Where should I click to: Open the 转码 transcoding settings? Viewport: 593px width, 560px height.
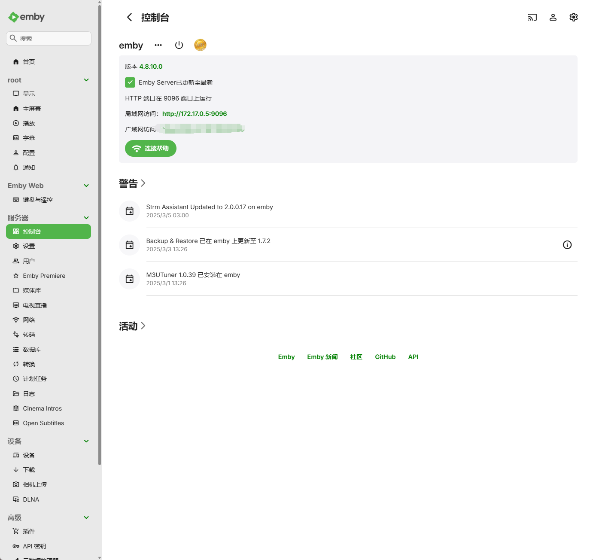[x=29, y=334]
